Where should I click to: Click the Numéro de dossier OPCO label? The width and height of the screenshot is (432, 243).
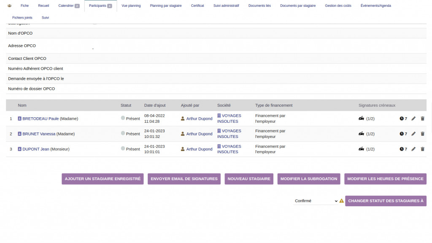coord(31,89)
